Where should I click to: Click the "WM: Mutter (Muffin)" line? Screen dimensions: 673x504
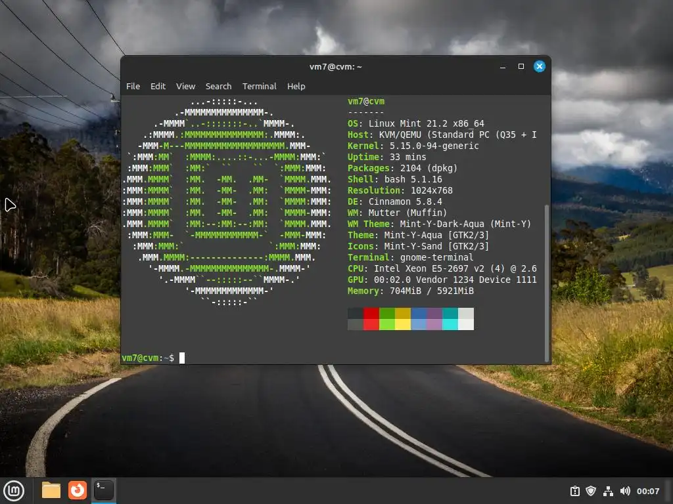click(x=397, y=213)
